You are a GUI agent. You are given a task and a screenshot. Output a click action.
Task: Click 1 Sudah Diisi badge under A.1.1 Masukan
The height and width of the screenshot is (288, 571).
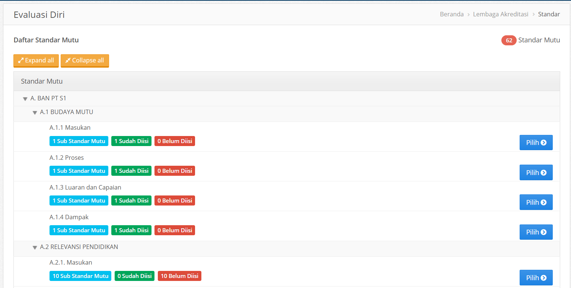pyautogui.click(x=131, y=141)
